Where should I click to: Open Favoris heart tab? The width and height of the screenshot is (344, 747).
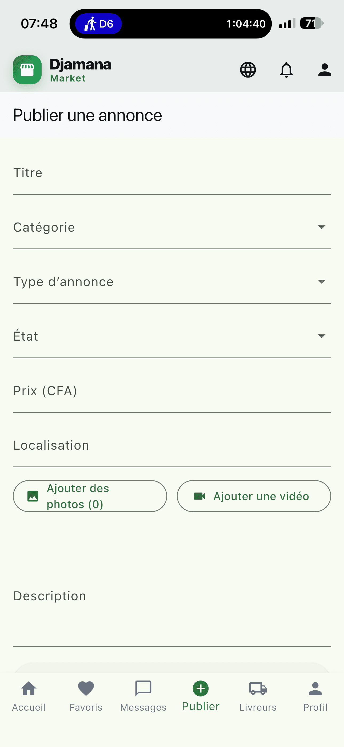click(86, 696)
